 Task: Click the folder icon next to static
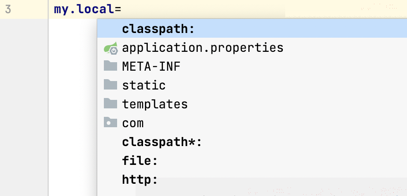[x=110, y=84]
